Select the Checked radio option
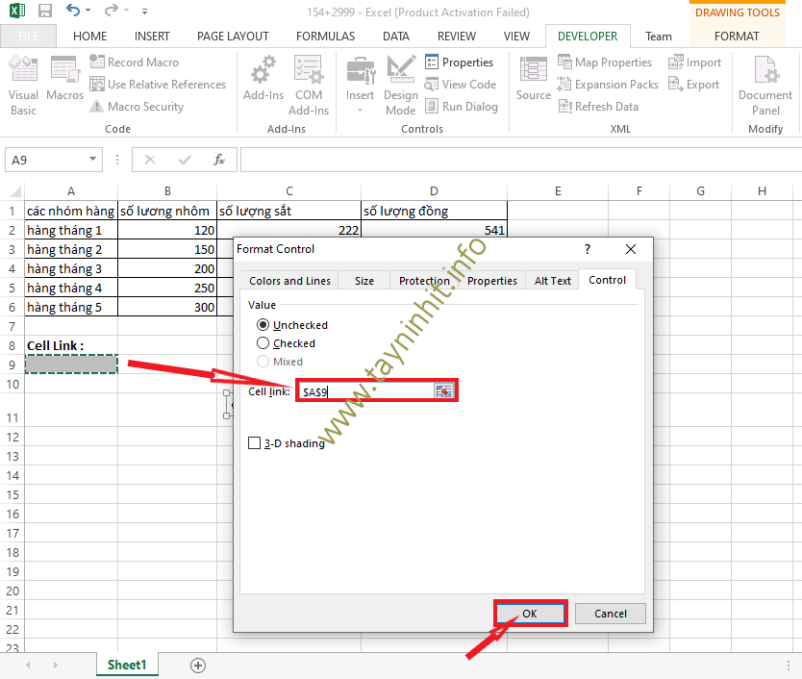 (x=263, y=343)
